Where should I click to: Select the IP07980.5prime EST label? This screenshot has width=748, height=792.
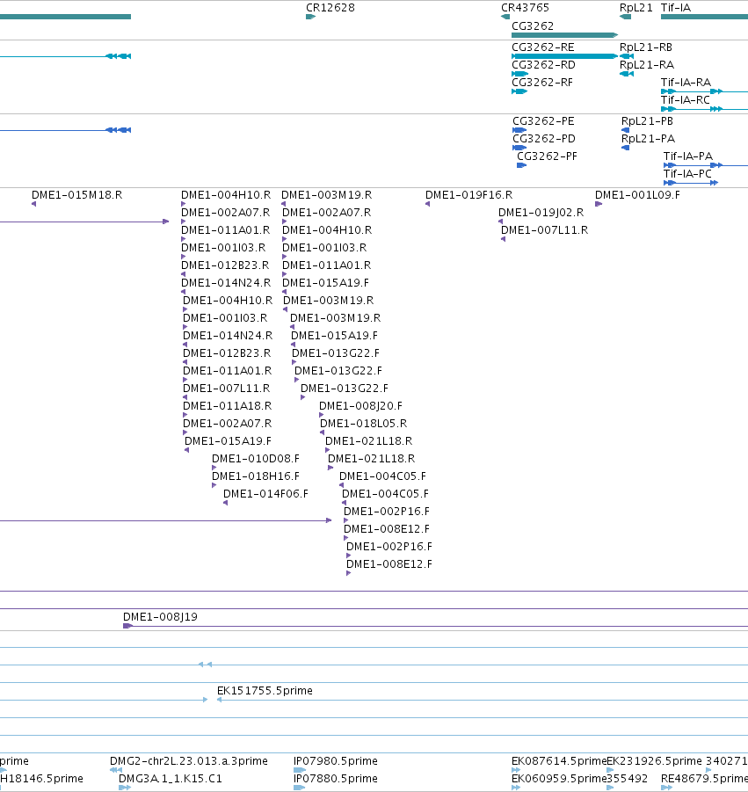pos(336,760)
